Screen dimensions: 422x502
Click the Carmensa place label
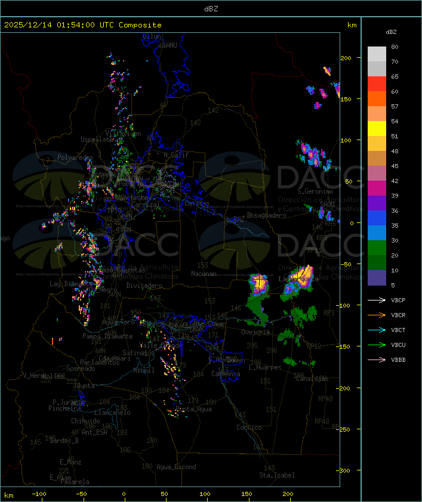[226, 374]
